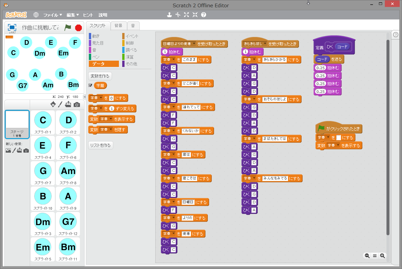
Task: Open language selection globe icon
Action: click(x=36, y=15)
